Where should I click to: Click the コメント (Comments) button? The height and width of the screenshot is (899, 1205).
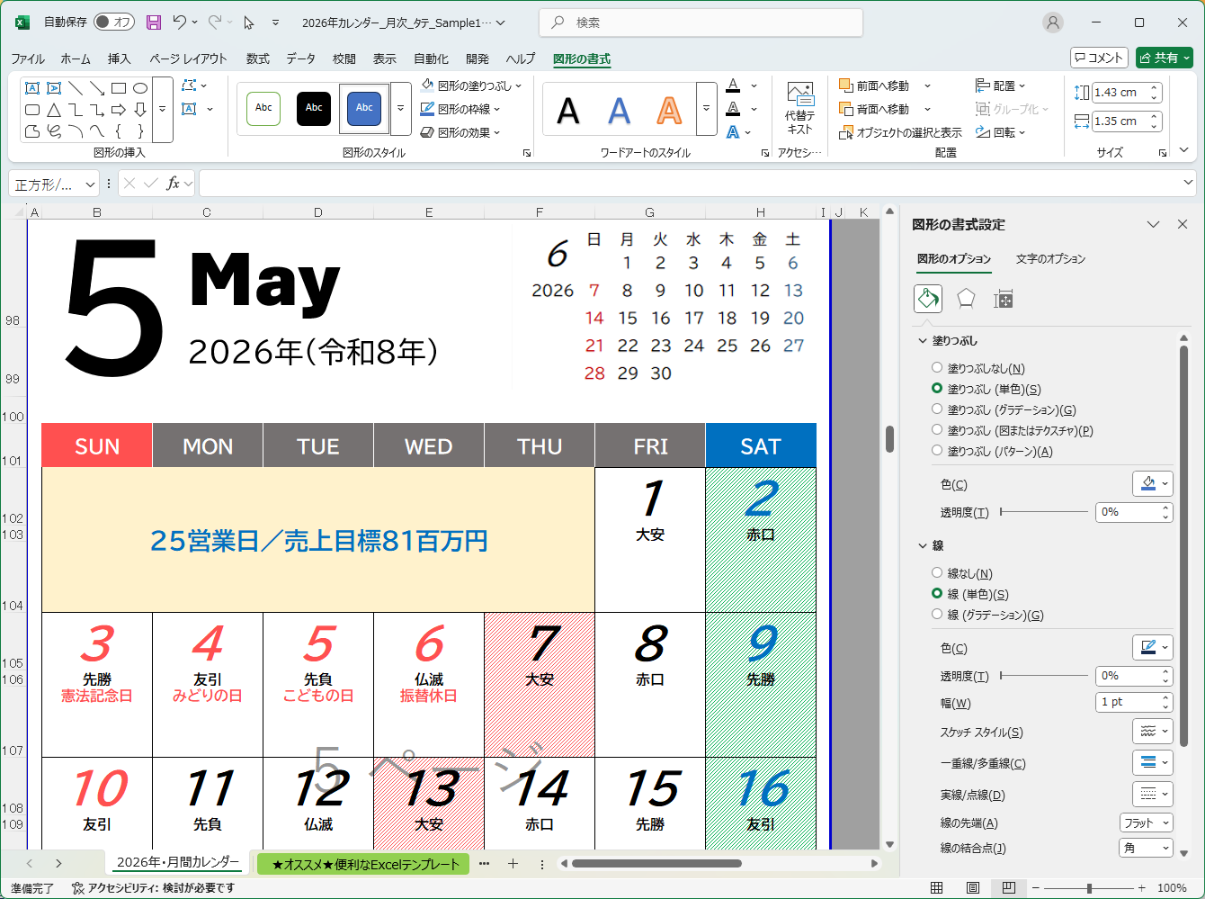point(1099,57)
